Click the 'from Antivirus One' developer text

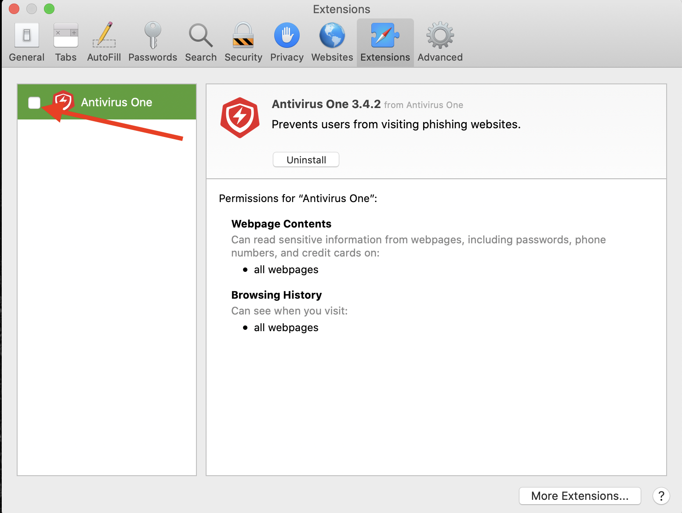424,105
